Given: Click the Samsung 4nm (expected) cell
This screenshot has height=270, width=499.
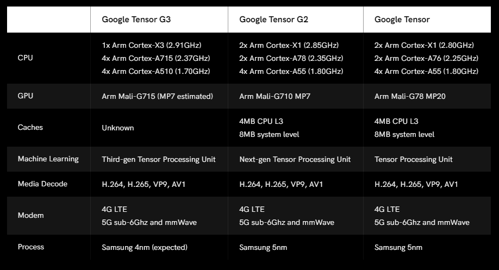Looking at the screenshot, I should click(x=145, y=247).
